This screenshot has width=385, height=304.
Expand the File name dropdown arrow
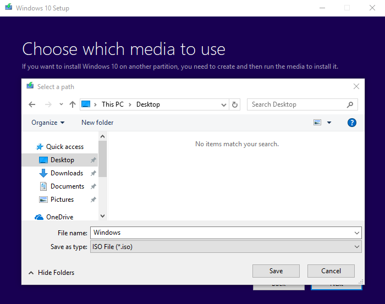click(357, 233)
